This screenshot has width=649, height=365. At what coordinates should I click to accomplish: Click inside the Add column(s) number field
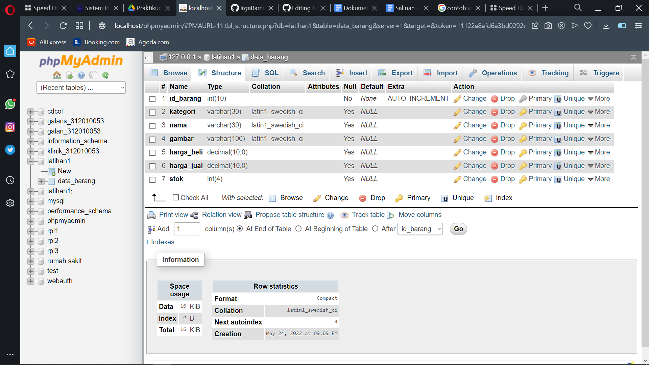point(187,229)
